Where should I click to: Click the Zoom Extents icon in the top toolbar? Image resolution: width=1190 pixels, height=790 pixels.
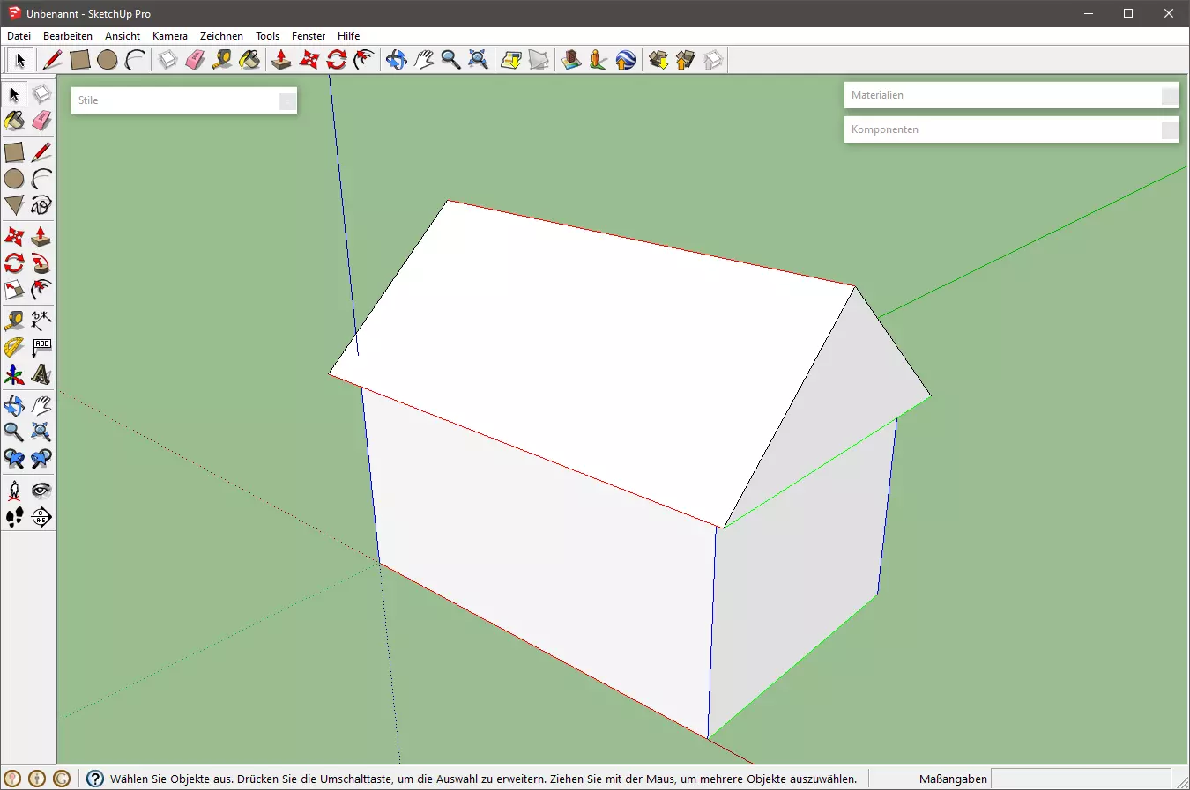click(x=478, y=60)
